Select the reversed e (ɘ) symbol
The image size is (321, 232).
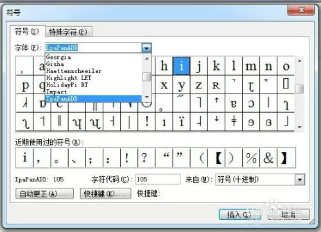(251, 122)
